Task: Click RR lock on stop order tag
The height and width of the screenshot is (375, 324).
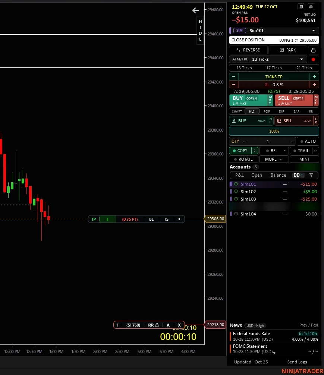Action: pyautogui.click(x=153, y=325)
